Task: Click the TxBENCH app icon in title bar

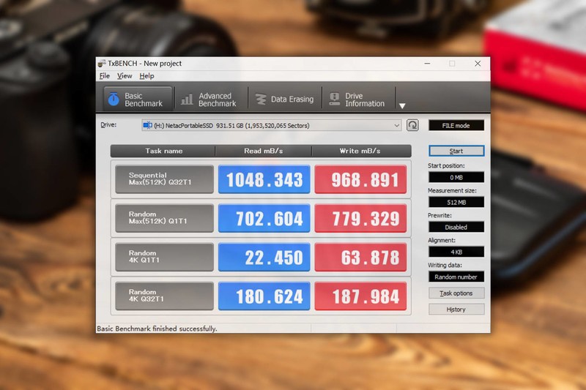Action: pyautogui.click(x=102, y=64)
